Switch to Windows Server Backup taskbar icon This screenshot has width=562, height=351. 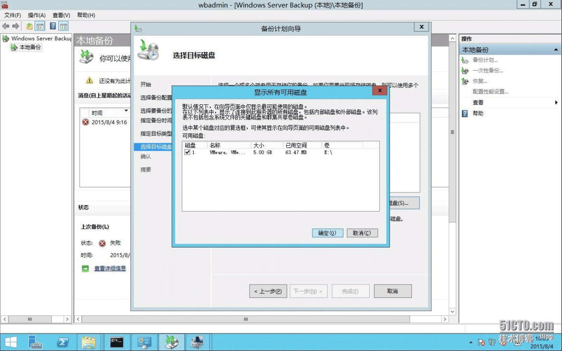coord(171,342)
